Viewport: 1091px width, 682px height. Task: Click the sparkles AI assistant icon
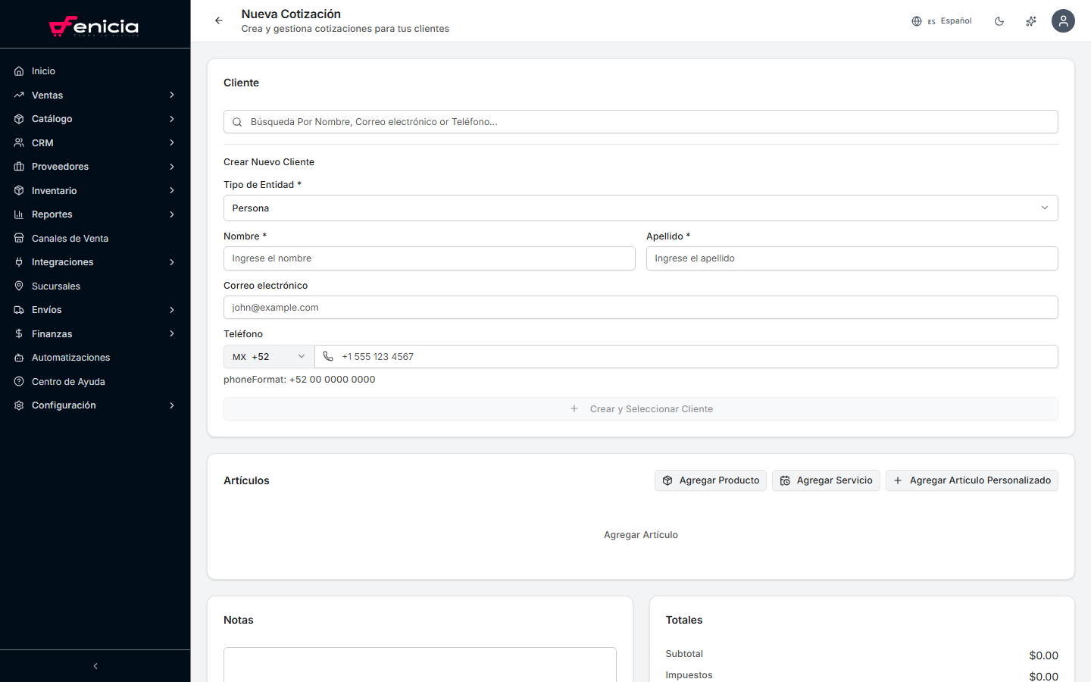pos(1030,21)
